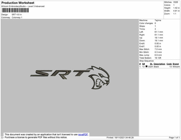Click the barcode under the worksheet title
181x140 pixels.
point(15,10)
